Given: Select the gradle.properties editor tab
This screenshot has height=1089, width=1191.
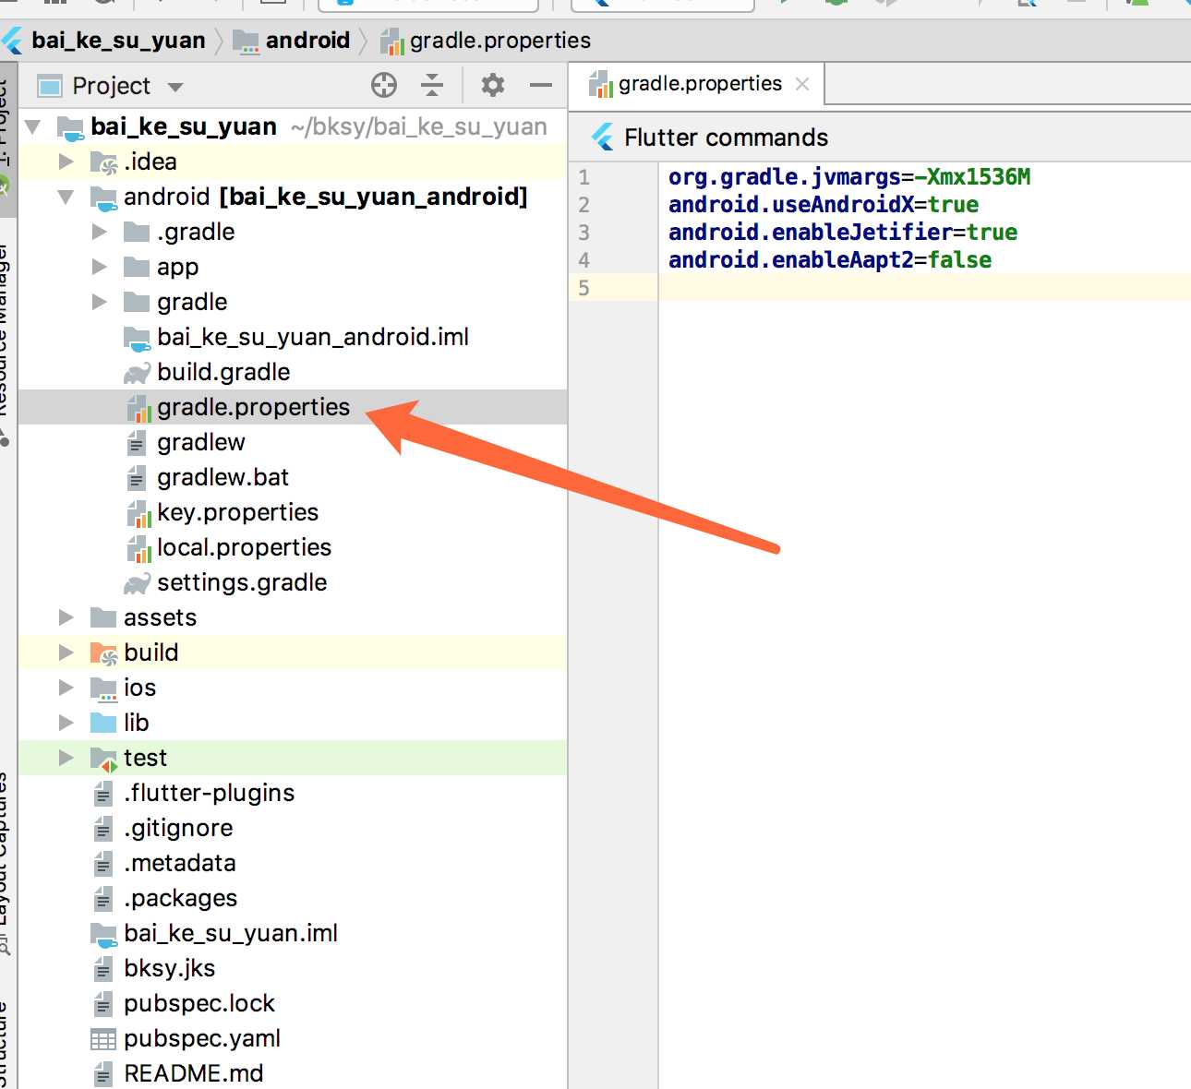Looking at the screenshot, I should [x=697, y=84].
